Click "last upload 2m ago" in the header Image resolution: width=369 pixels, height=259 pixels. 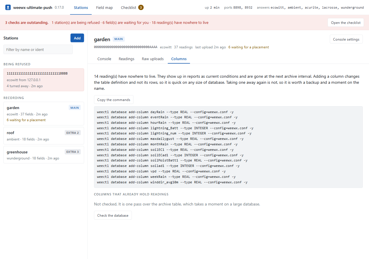210,47
